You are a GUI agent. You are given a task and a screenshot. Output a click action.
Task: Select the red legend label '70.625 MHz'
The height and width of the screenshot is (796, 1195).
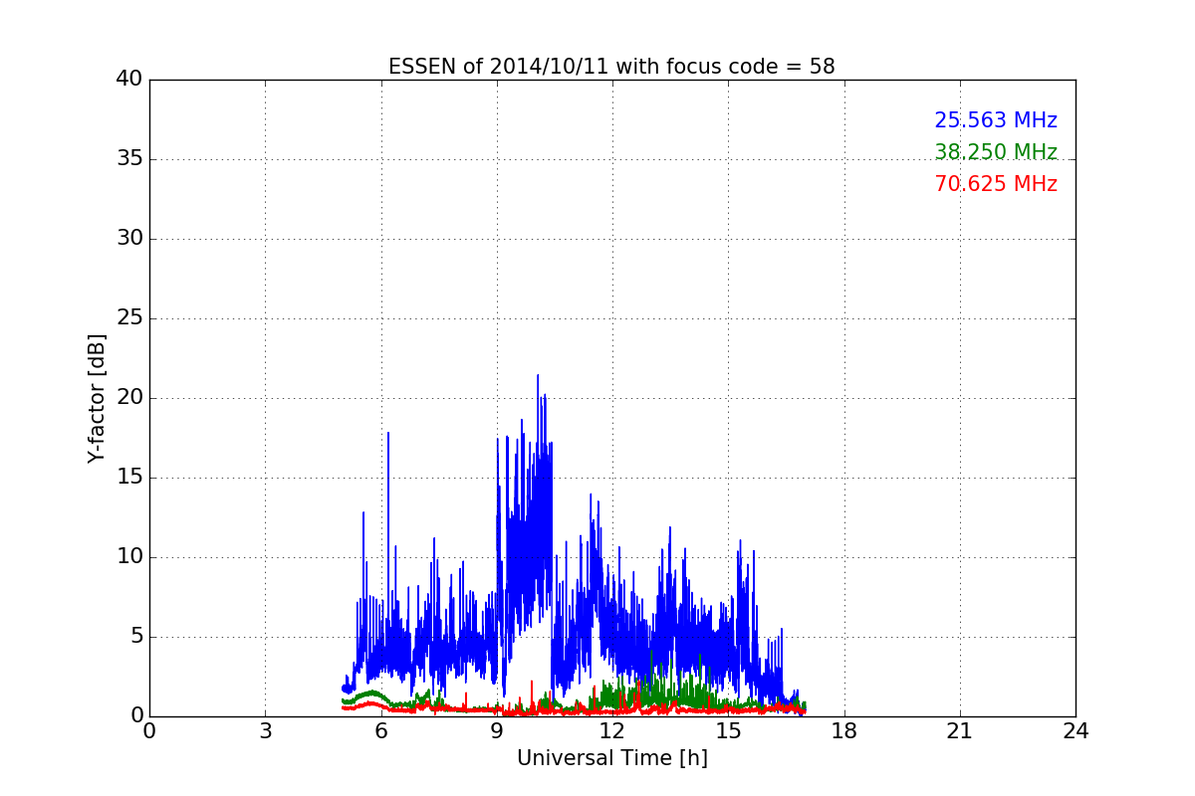(x=996, y=184)
